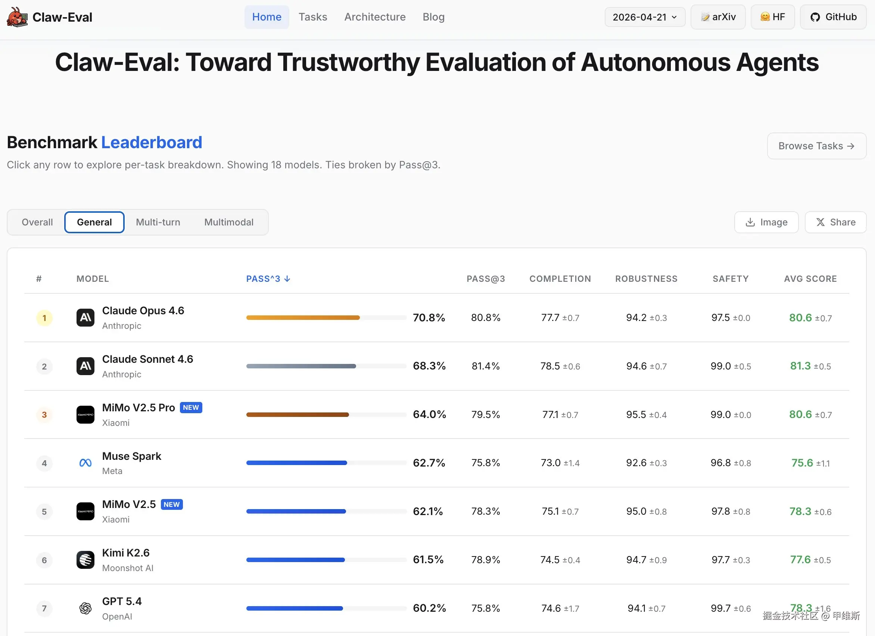This screenshot has height=636, width=875.
Task: Go to the Architecture nav tab
Action: coord(375,17)
